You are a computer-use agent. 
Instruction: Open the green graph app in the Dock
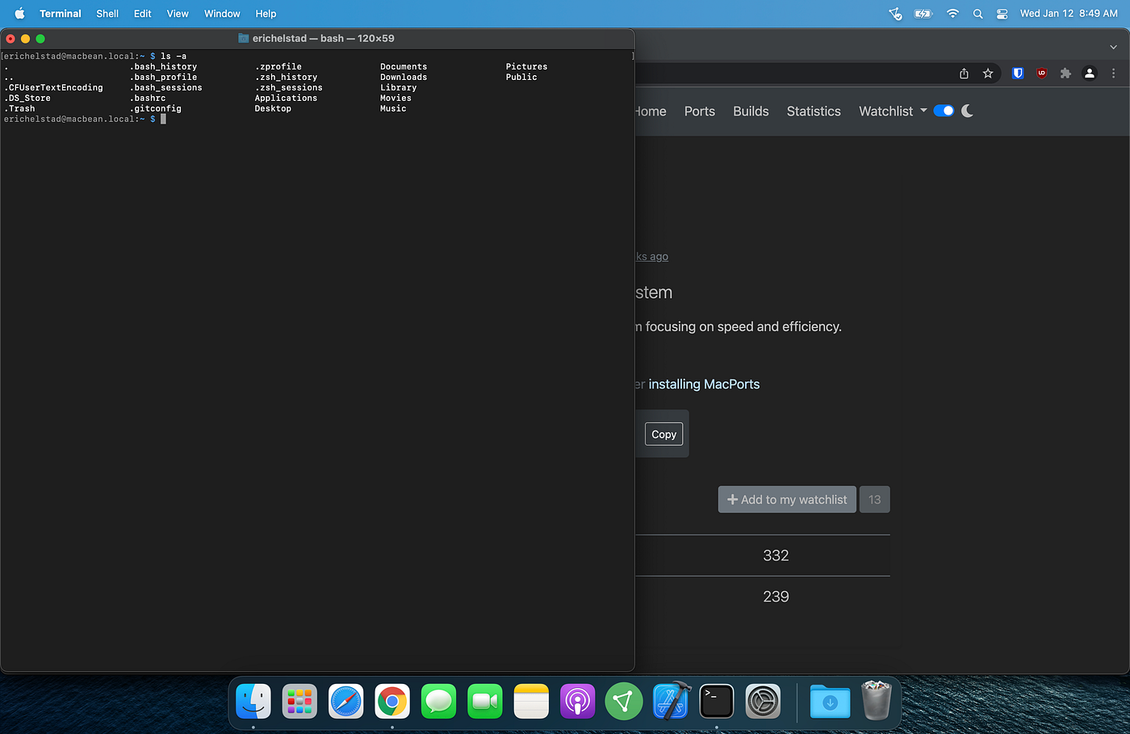click(624, 701)
